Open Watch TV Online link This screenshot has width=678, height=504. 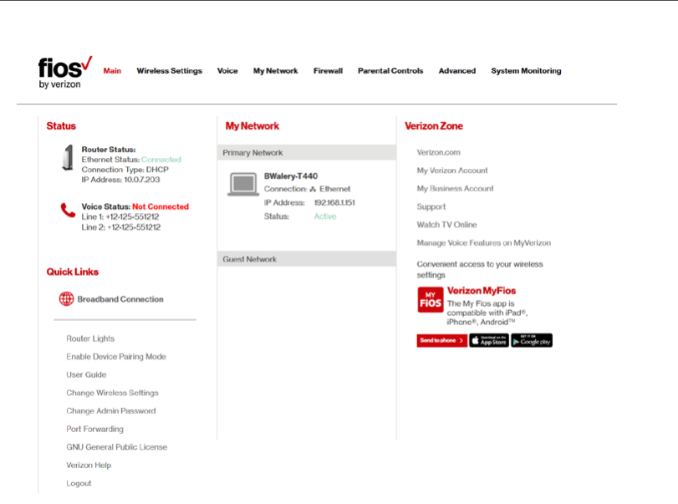click(x=446, y=225)
